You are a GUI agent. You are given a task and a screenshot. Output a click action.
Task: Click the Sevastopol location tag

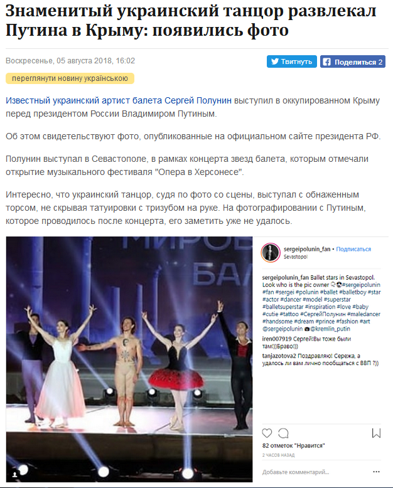click(295, 257)
